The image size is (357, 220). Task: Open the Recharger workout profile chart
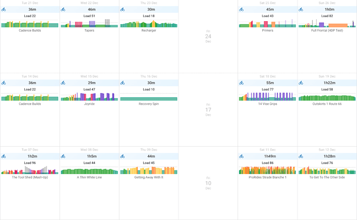[148, 23]
